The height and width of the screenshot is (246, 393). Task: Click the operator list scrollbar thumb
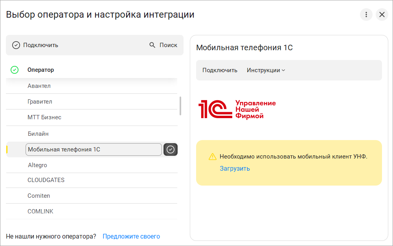(x=180, y=106)
